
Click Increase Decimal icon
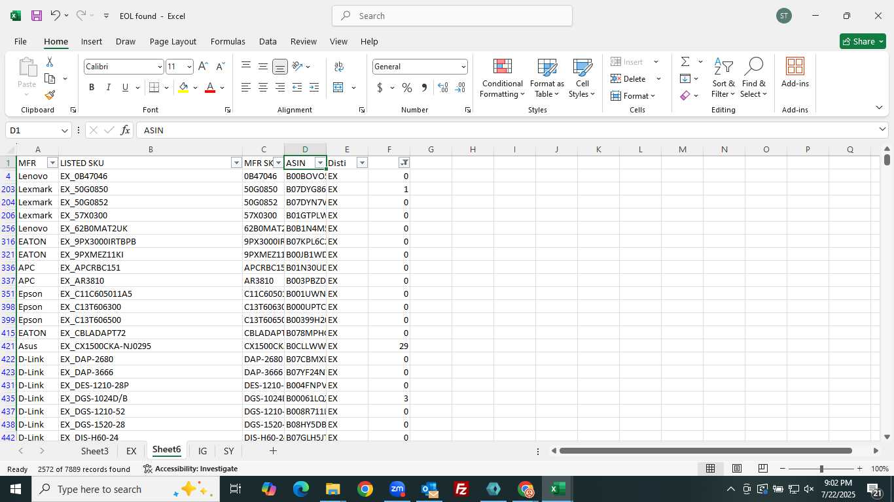click(443, 88)
